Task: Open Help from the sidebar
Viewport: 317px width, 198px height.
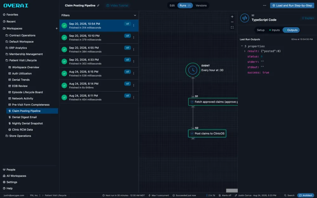Action: [8, 188]
